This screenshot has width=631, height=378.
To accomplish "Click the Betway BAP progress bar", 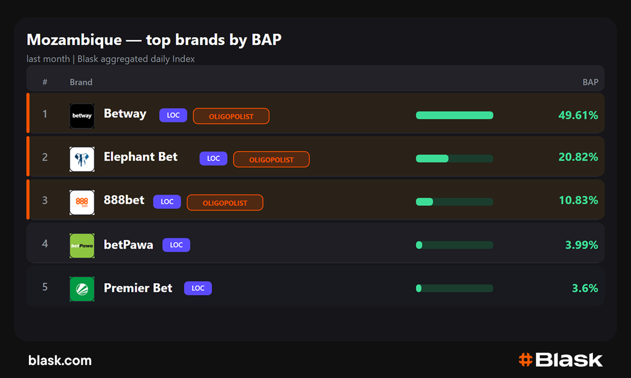I will (x=454, y=115).
